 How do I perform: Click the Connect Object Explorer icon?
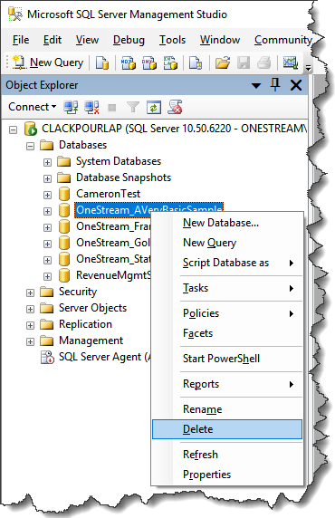[71, 107]
